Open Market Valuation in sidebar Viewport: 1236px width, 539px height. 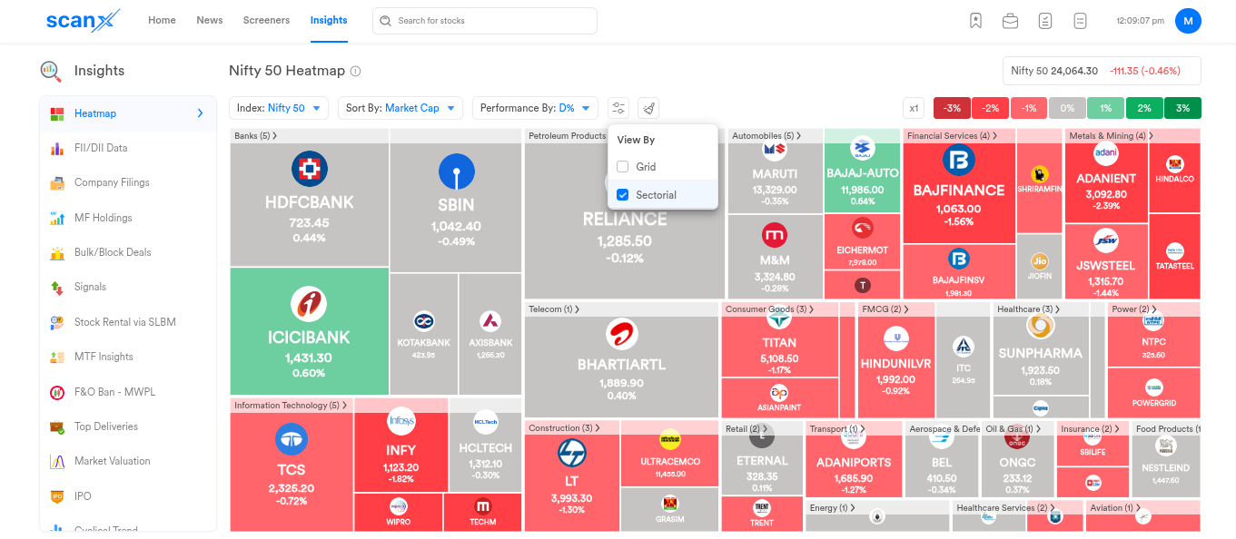click(x=128, y=461)
